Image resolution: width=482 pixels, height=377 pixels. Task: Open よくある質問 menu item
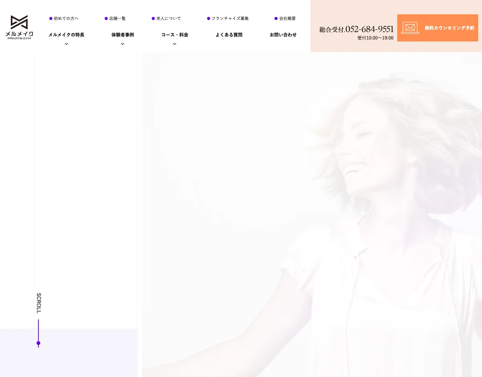tap(229, 35)
